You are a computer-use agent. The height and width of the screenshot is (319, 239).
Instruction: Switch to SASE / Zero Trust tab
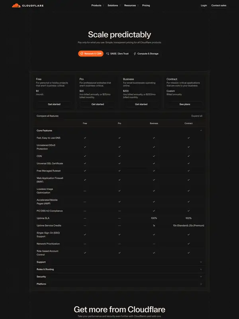[x=118, y=54]
